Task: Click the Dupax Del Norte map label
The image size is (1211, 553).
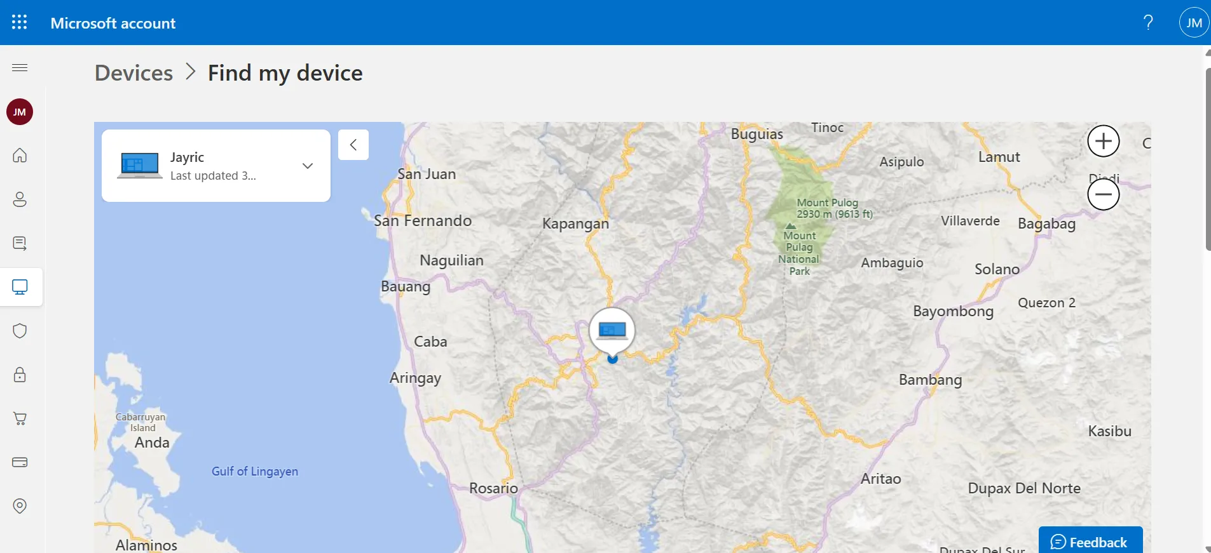Action: 1024,488
